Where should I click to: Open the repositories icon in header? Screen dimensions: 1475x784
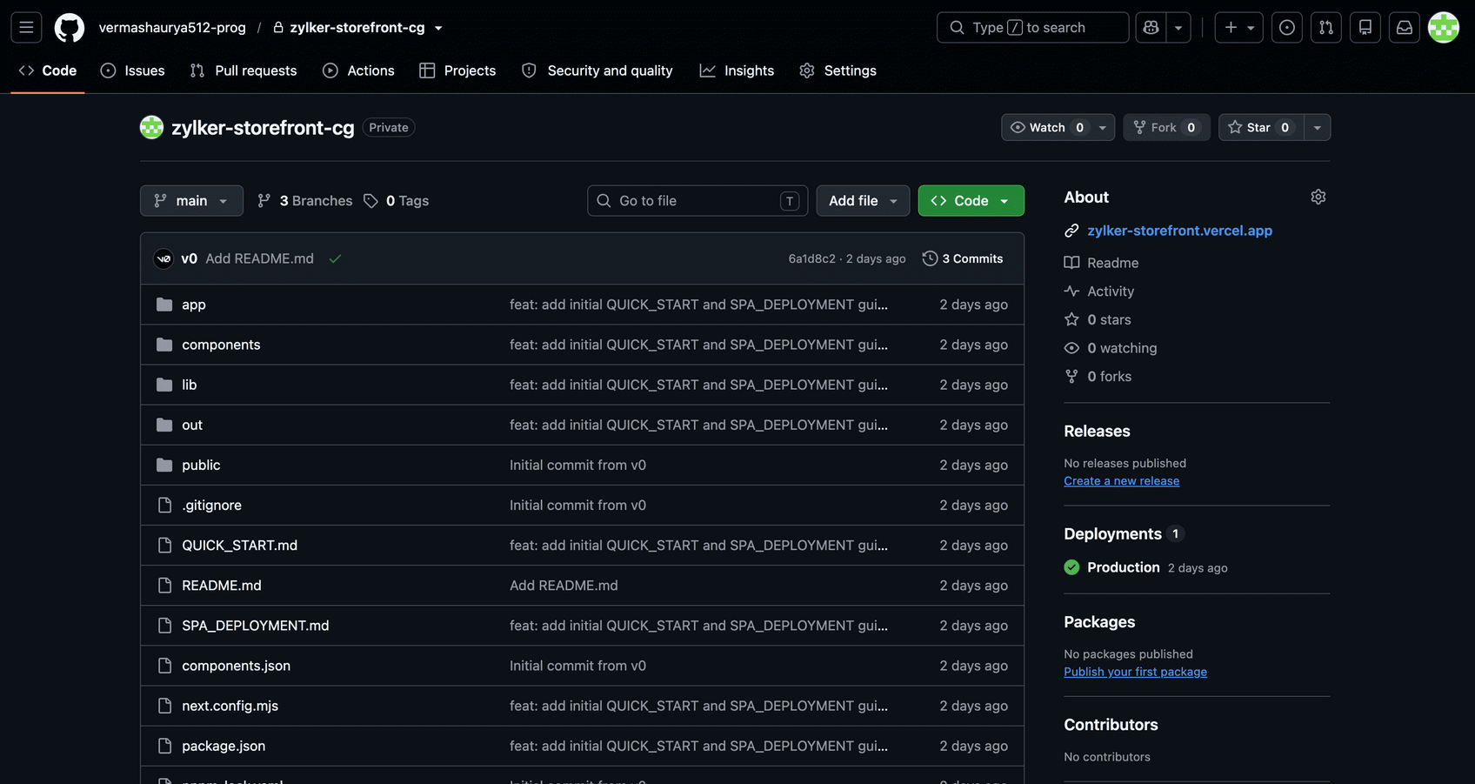(1365, 28)
